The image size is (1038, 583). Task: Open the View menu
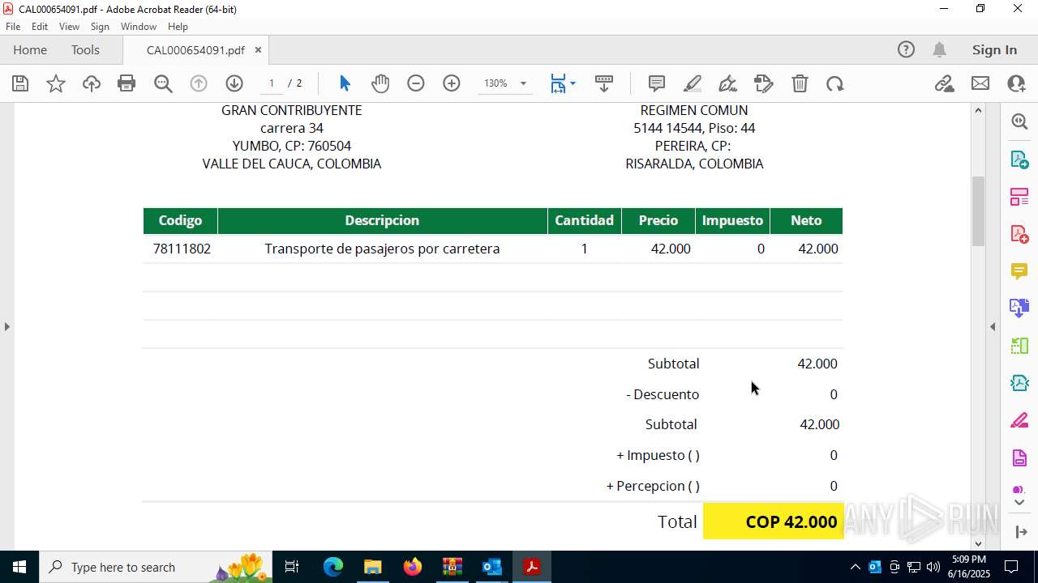[x=70, y=27]
